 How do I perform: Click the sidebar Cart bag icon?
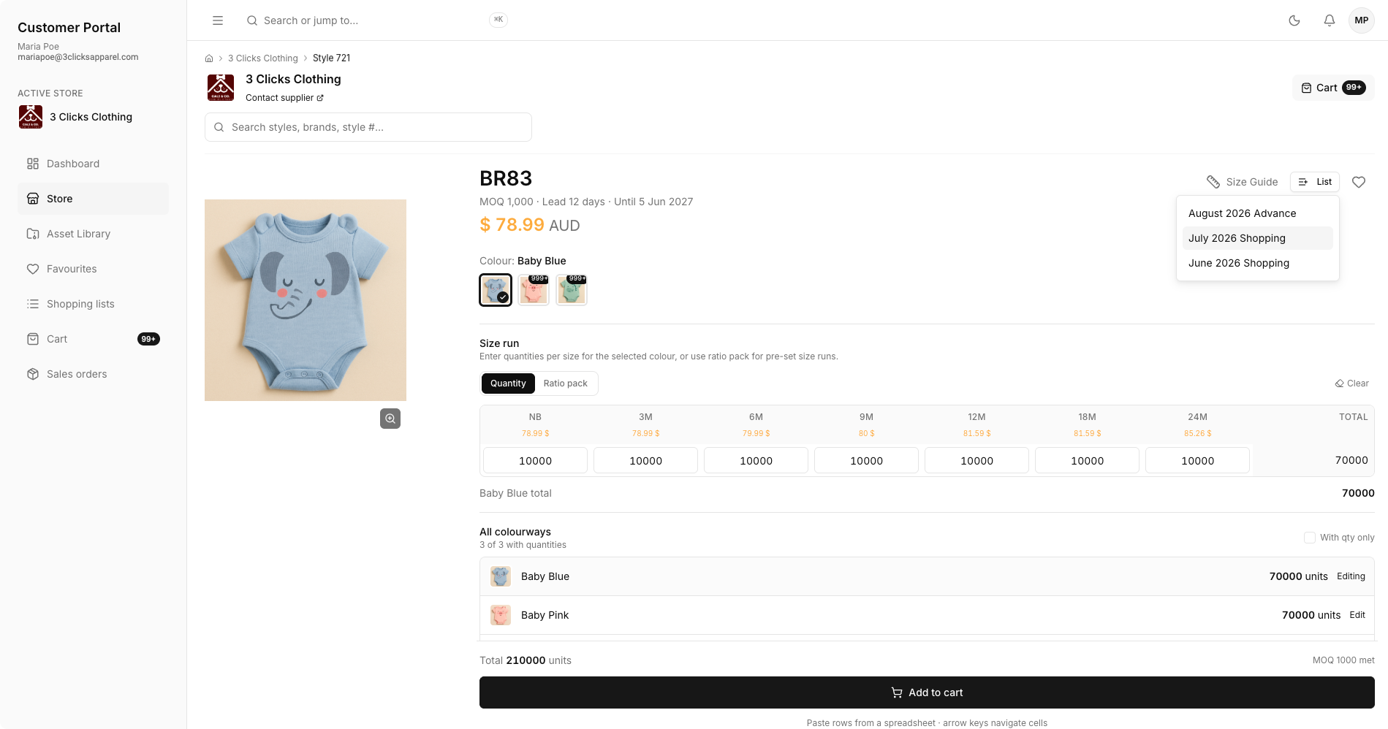(x=33, y=339)
